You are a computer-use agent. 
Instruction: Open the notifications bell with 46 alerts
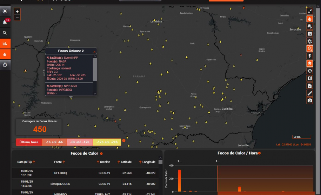pyautogui.click(x=5, y=22)
